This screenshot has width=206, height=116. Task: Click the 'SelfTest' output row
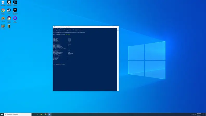60,59
